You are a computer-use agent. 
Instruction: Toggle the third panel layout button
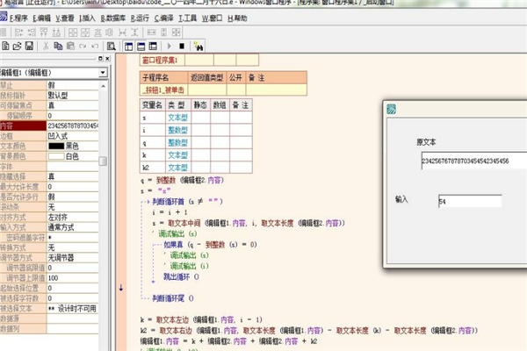click(153, 47)
